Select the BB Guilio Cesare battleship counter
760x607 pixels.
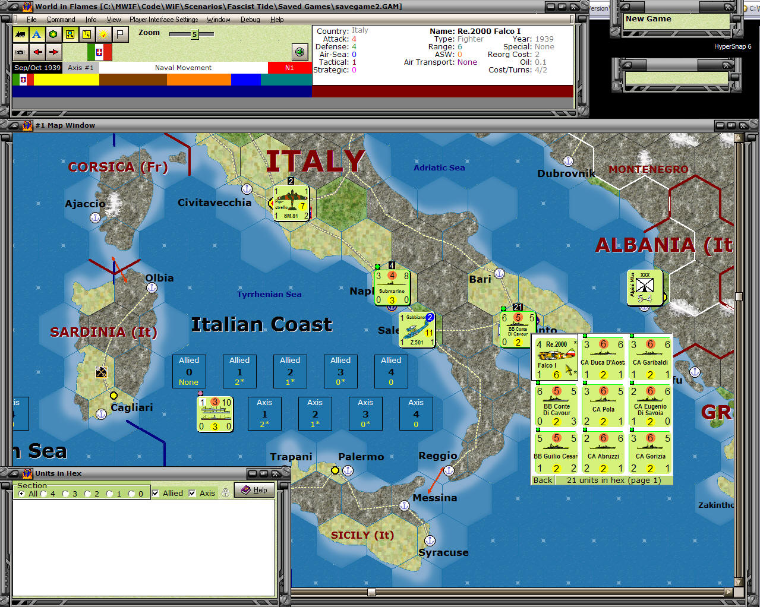pyautogui.click(x=556, y=453)
